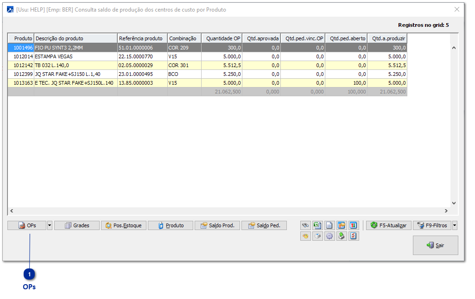Click the red-green sort arrows icon
Image resolution: width=475 pixels, height=299 pixels.
click(354, 225)
